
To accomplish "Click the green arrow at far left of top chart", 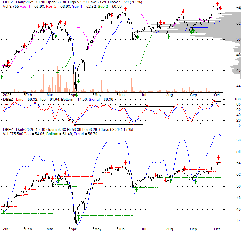I will [2, 76].
